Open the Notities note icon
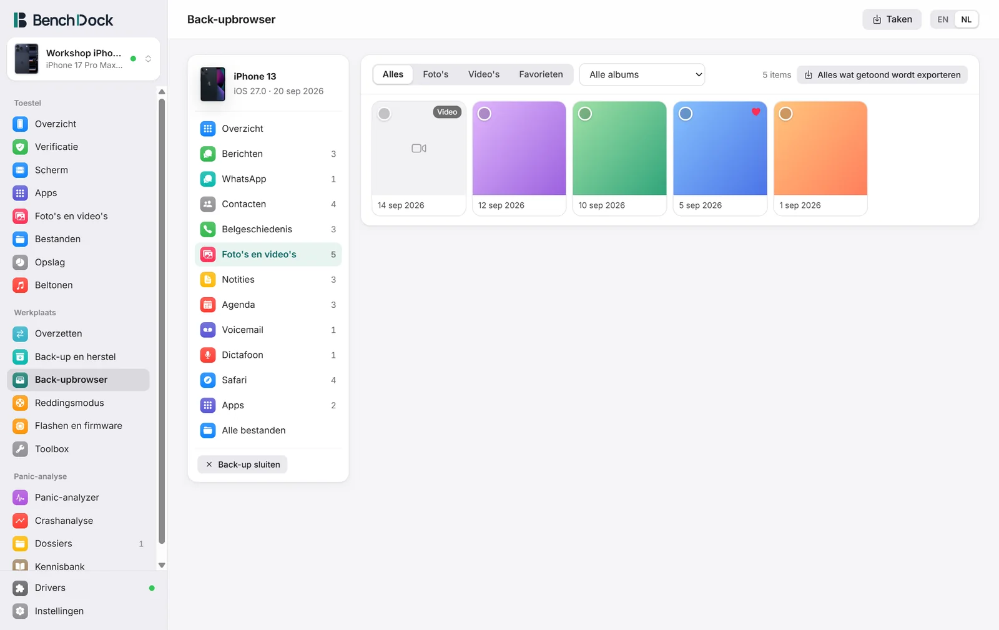This screenshot has height=630, width=999. click(208, 280)
